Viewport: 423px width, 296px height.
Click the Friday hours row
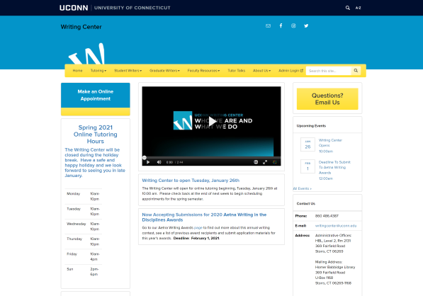pyautogui.click(x=84, y=256)
